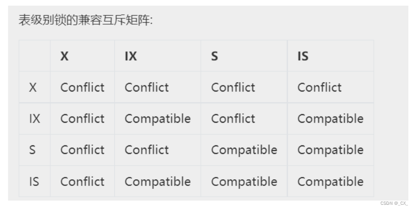Click the IX column header
Screen dimensions: 415x210
(x=130, y=56)
